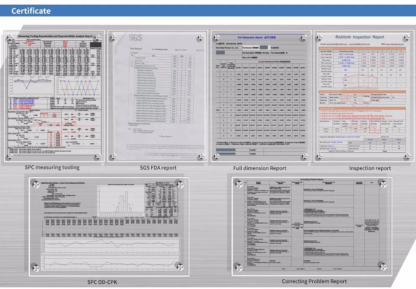The width and height of the screenshot is (416, 289).
Task: Click bottom-left mounting screw of SGS FDA report
Action: click(x=113, y=156)
